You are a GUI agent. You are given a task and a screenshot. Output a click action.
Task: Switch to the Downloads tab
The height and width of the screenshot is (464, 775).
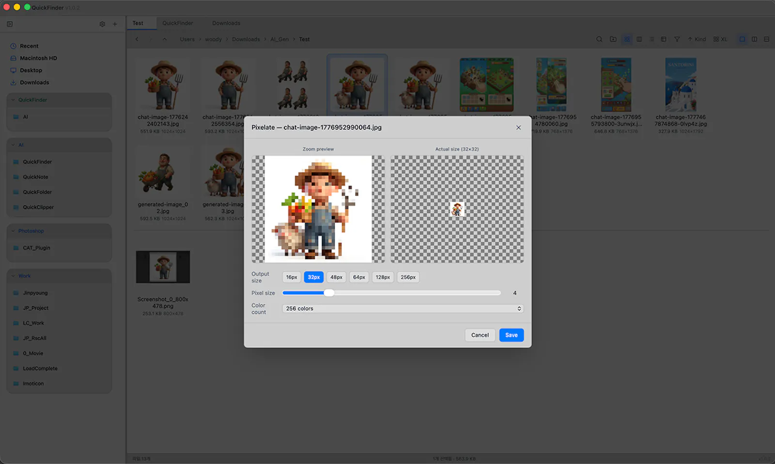[226, 23]
